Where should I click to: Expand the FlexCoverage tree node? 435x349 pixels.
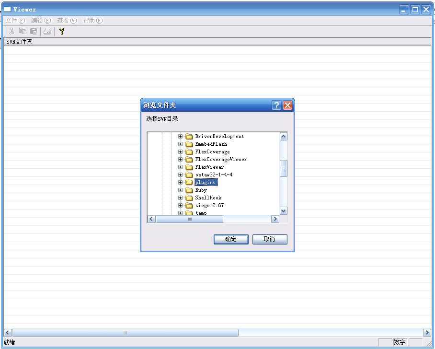pyautogui.click(x=180, y=152)
